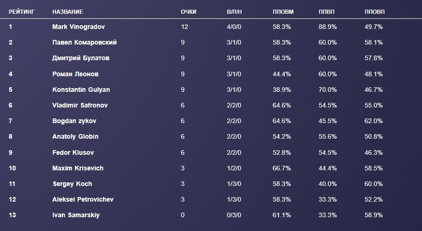Select player Павел Комаровский
This screenshot has width=422, height=231.
(84, 43)
